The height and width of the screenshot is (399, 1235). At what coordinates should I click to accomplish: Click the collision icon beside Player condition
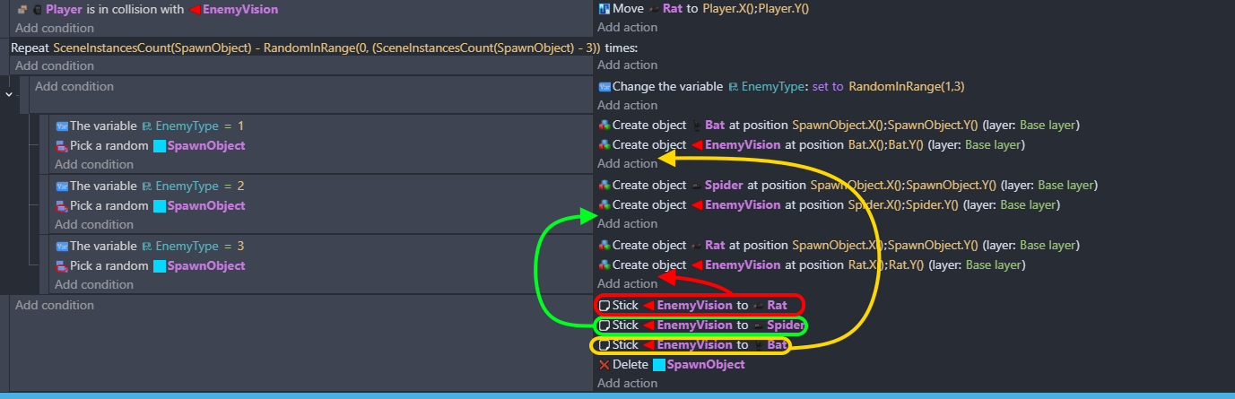tap(22, 9)
